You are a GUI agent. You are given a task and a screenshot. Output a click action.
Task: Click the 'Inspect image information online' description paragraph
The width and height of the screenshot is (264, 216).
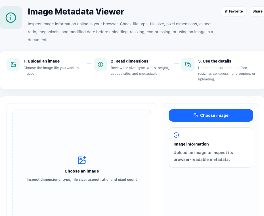point(120,32)
